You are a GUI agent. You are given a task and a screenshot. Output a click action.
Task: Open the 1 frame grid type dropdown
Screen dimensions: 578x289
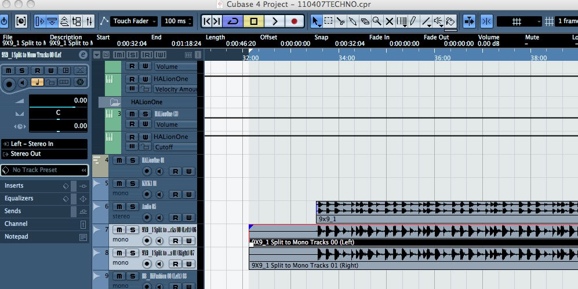click(x=566, y=21)
